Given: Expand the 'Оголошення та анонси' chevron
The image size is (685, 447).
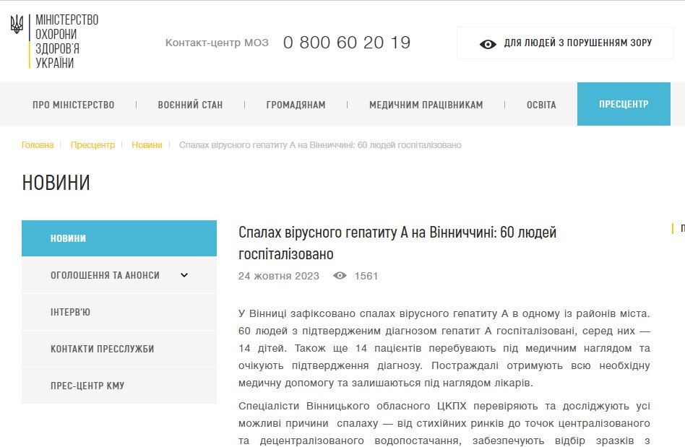Looking at the screenshot, I should [x=184, y=275].
